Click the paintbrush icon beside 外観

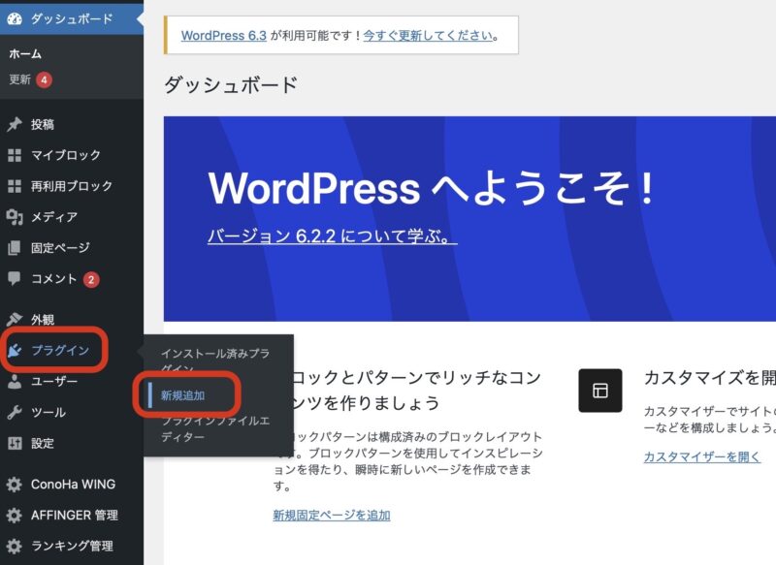point(15,319)
